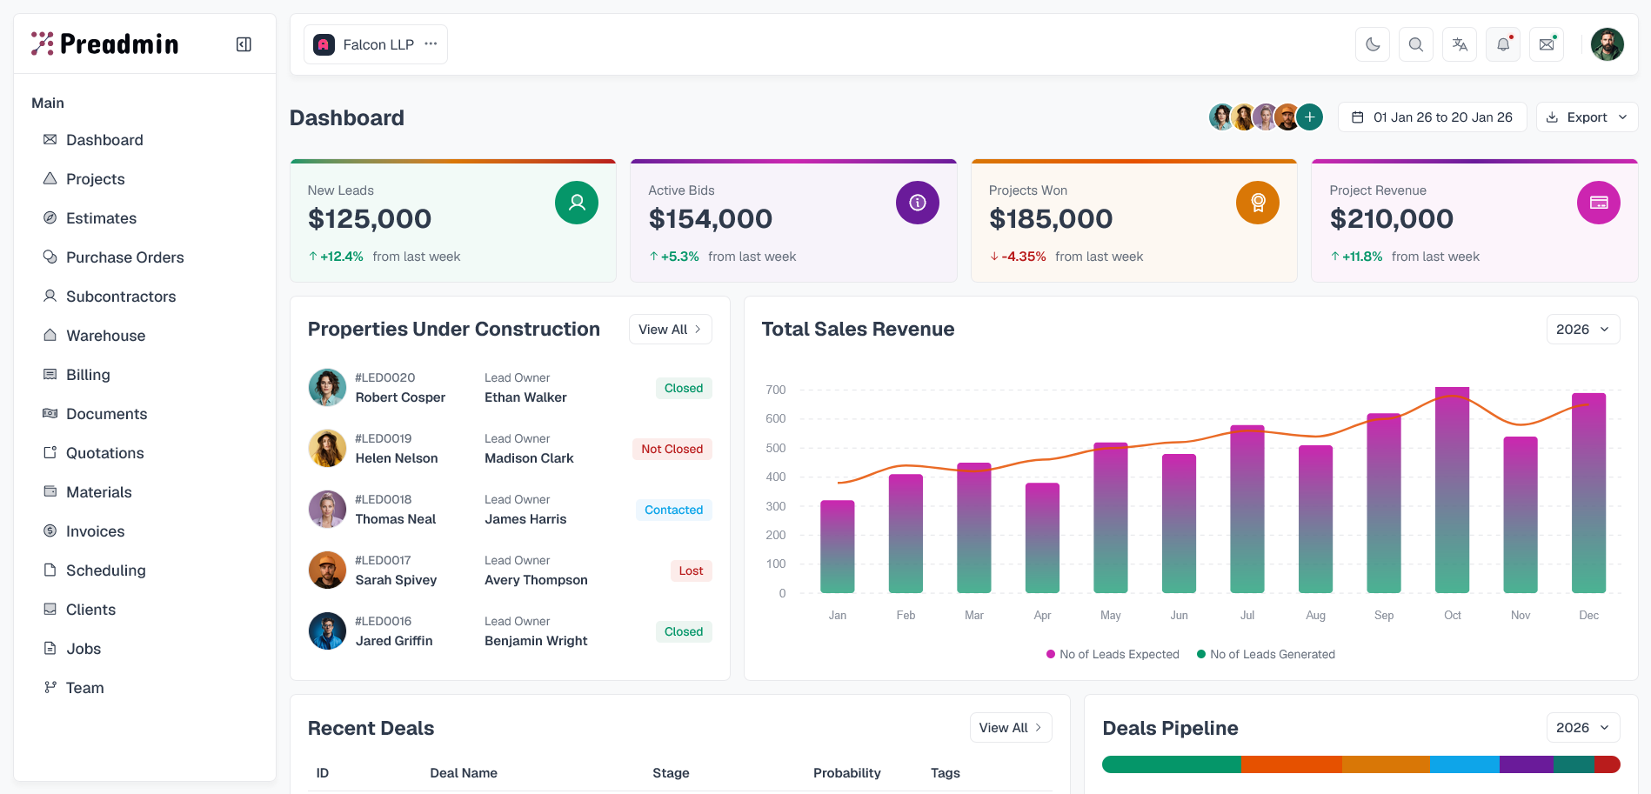Go to Dashboard in the sidebar

(104, 140)
